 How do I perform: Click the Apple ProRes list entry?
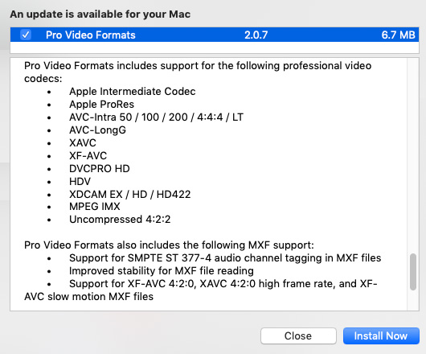tap(101, 104)
